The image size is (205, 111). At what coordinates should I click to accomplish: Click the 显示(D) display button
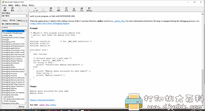click(x=21, y=107)
